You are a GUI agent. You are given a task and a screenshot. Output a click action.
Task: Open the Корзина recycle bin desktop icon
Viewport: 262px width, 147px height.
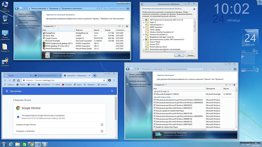(5, 19)
